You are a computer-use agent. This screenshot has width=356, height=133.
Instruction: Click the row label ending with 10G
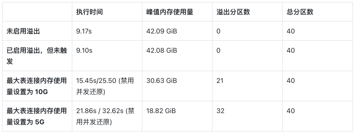(37, 86)
